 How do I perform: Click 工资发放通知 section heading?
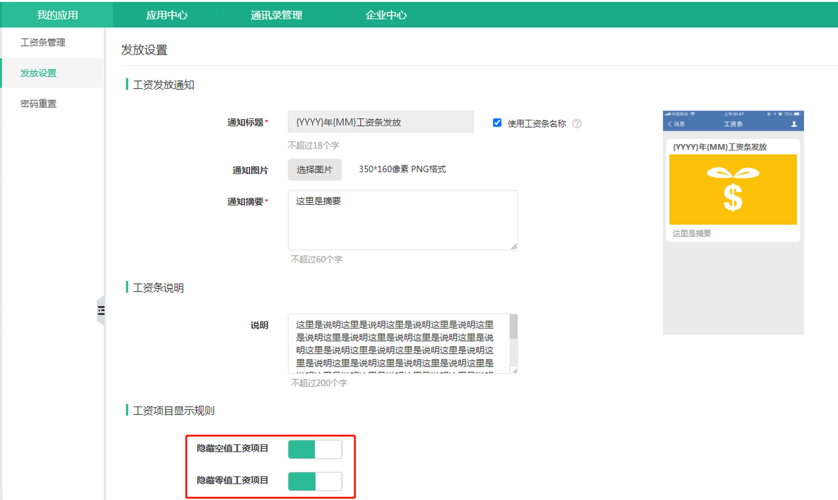163,84
